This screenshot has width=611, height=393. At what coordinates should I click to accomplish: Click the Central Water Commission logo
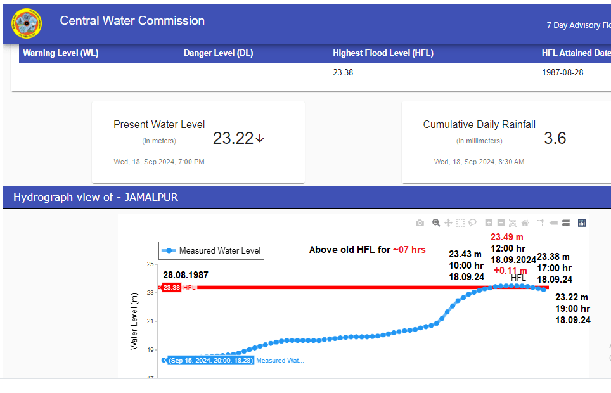[x=27, y=23]
